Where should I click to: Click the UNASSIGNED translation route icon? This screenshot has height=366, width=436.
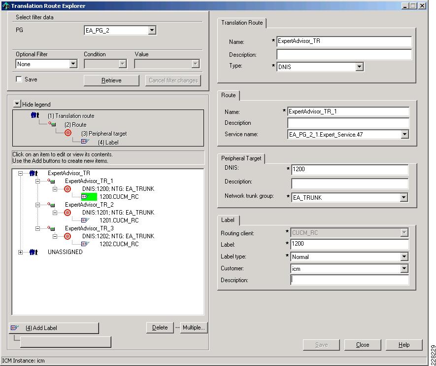click(34, 252)
